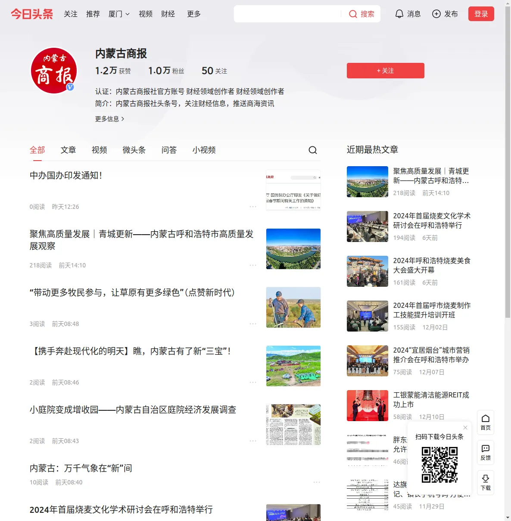Open article 瞧,内蒙古有了新三宝
This screenshot has width=511, height=521.
[131, 351]
